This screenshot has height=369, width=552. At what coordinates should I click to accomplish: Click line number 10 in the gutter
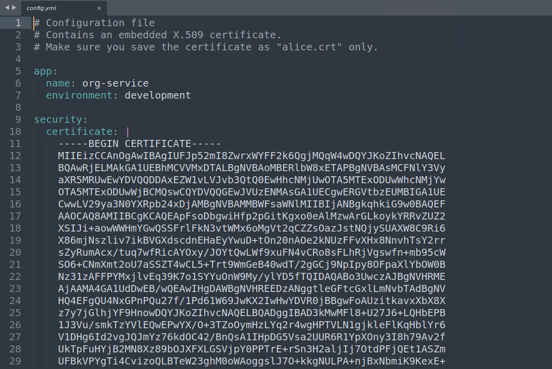coord(15,131)
